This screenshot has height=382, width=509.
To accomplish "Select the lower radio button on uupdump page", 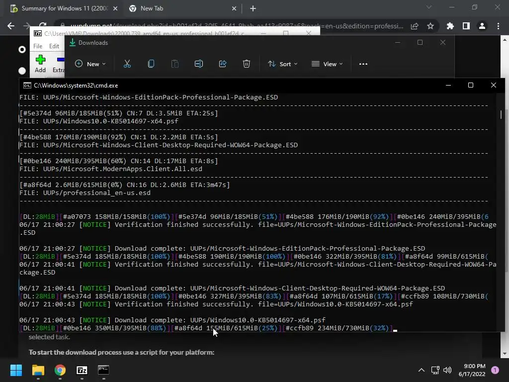I will pos(22,71).
